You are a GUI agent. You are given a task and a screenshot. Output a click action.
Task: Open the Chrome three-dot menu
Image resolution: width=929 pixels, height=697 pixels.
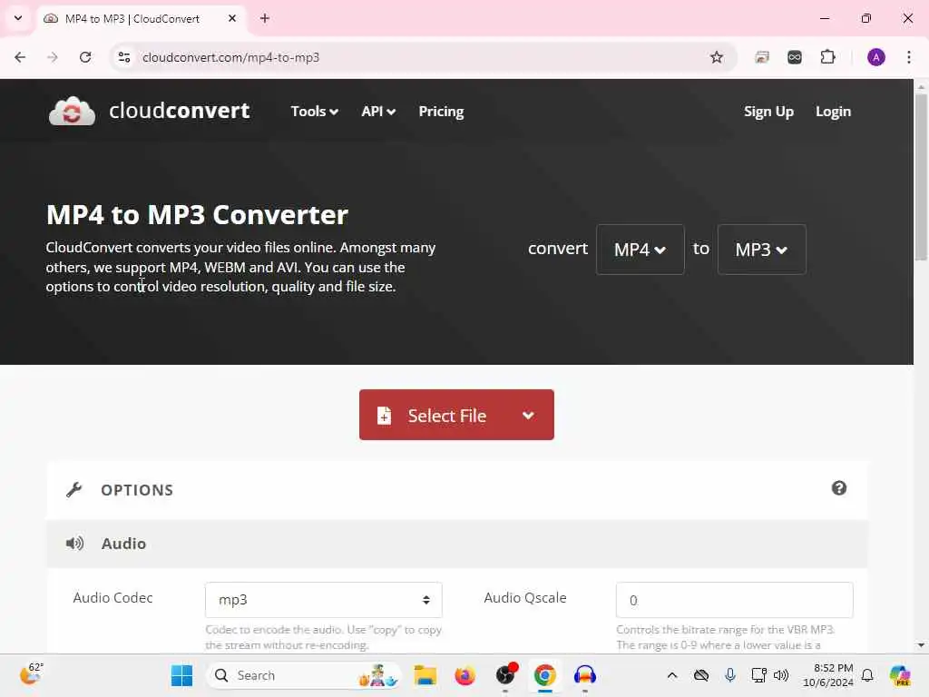tap(908, 57)
